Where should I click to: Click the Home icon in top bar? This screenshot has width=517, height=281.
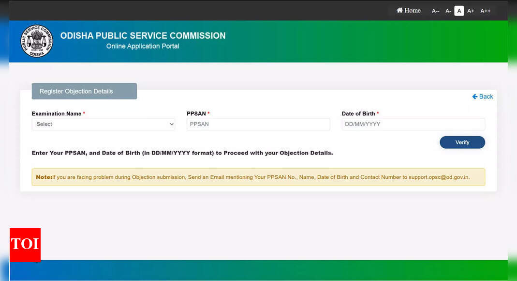pyautogui.click(x=400, y=11)
